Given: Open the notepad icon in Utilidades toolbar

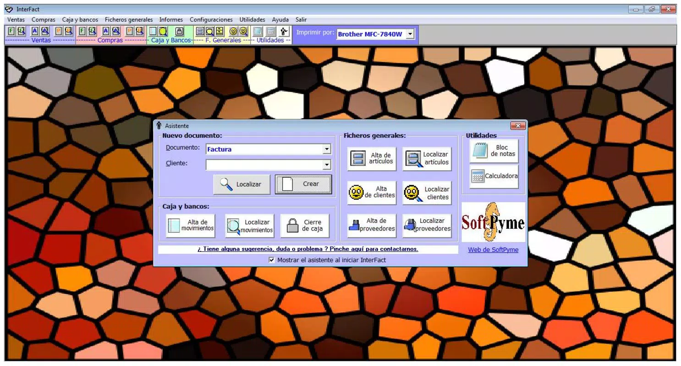Looking at the screenshot, I should 258,31.
